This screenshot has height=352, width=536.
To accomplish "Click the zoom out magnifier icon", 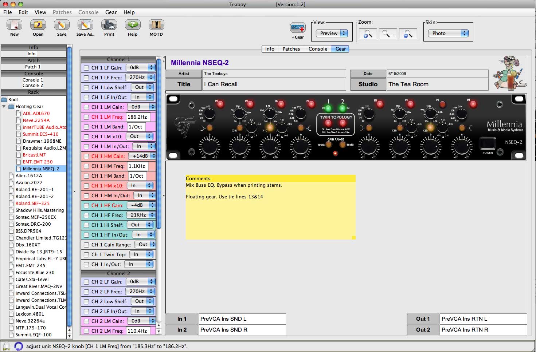I will 408,34.
